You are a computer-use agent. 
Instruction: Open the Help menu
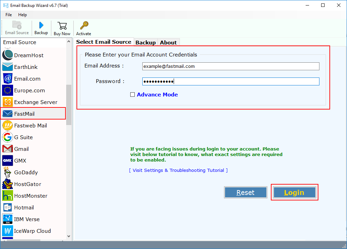pyautogui.click(x=22, y=15)
